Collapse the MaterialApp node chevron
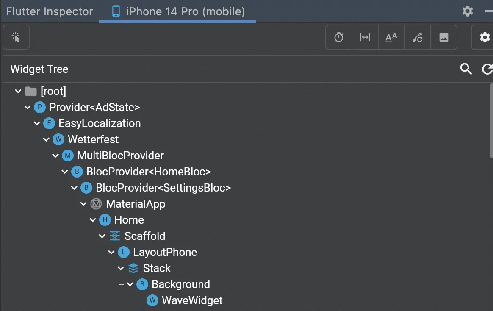The image size is (493, 311). click(83, 204)
